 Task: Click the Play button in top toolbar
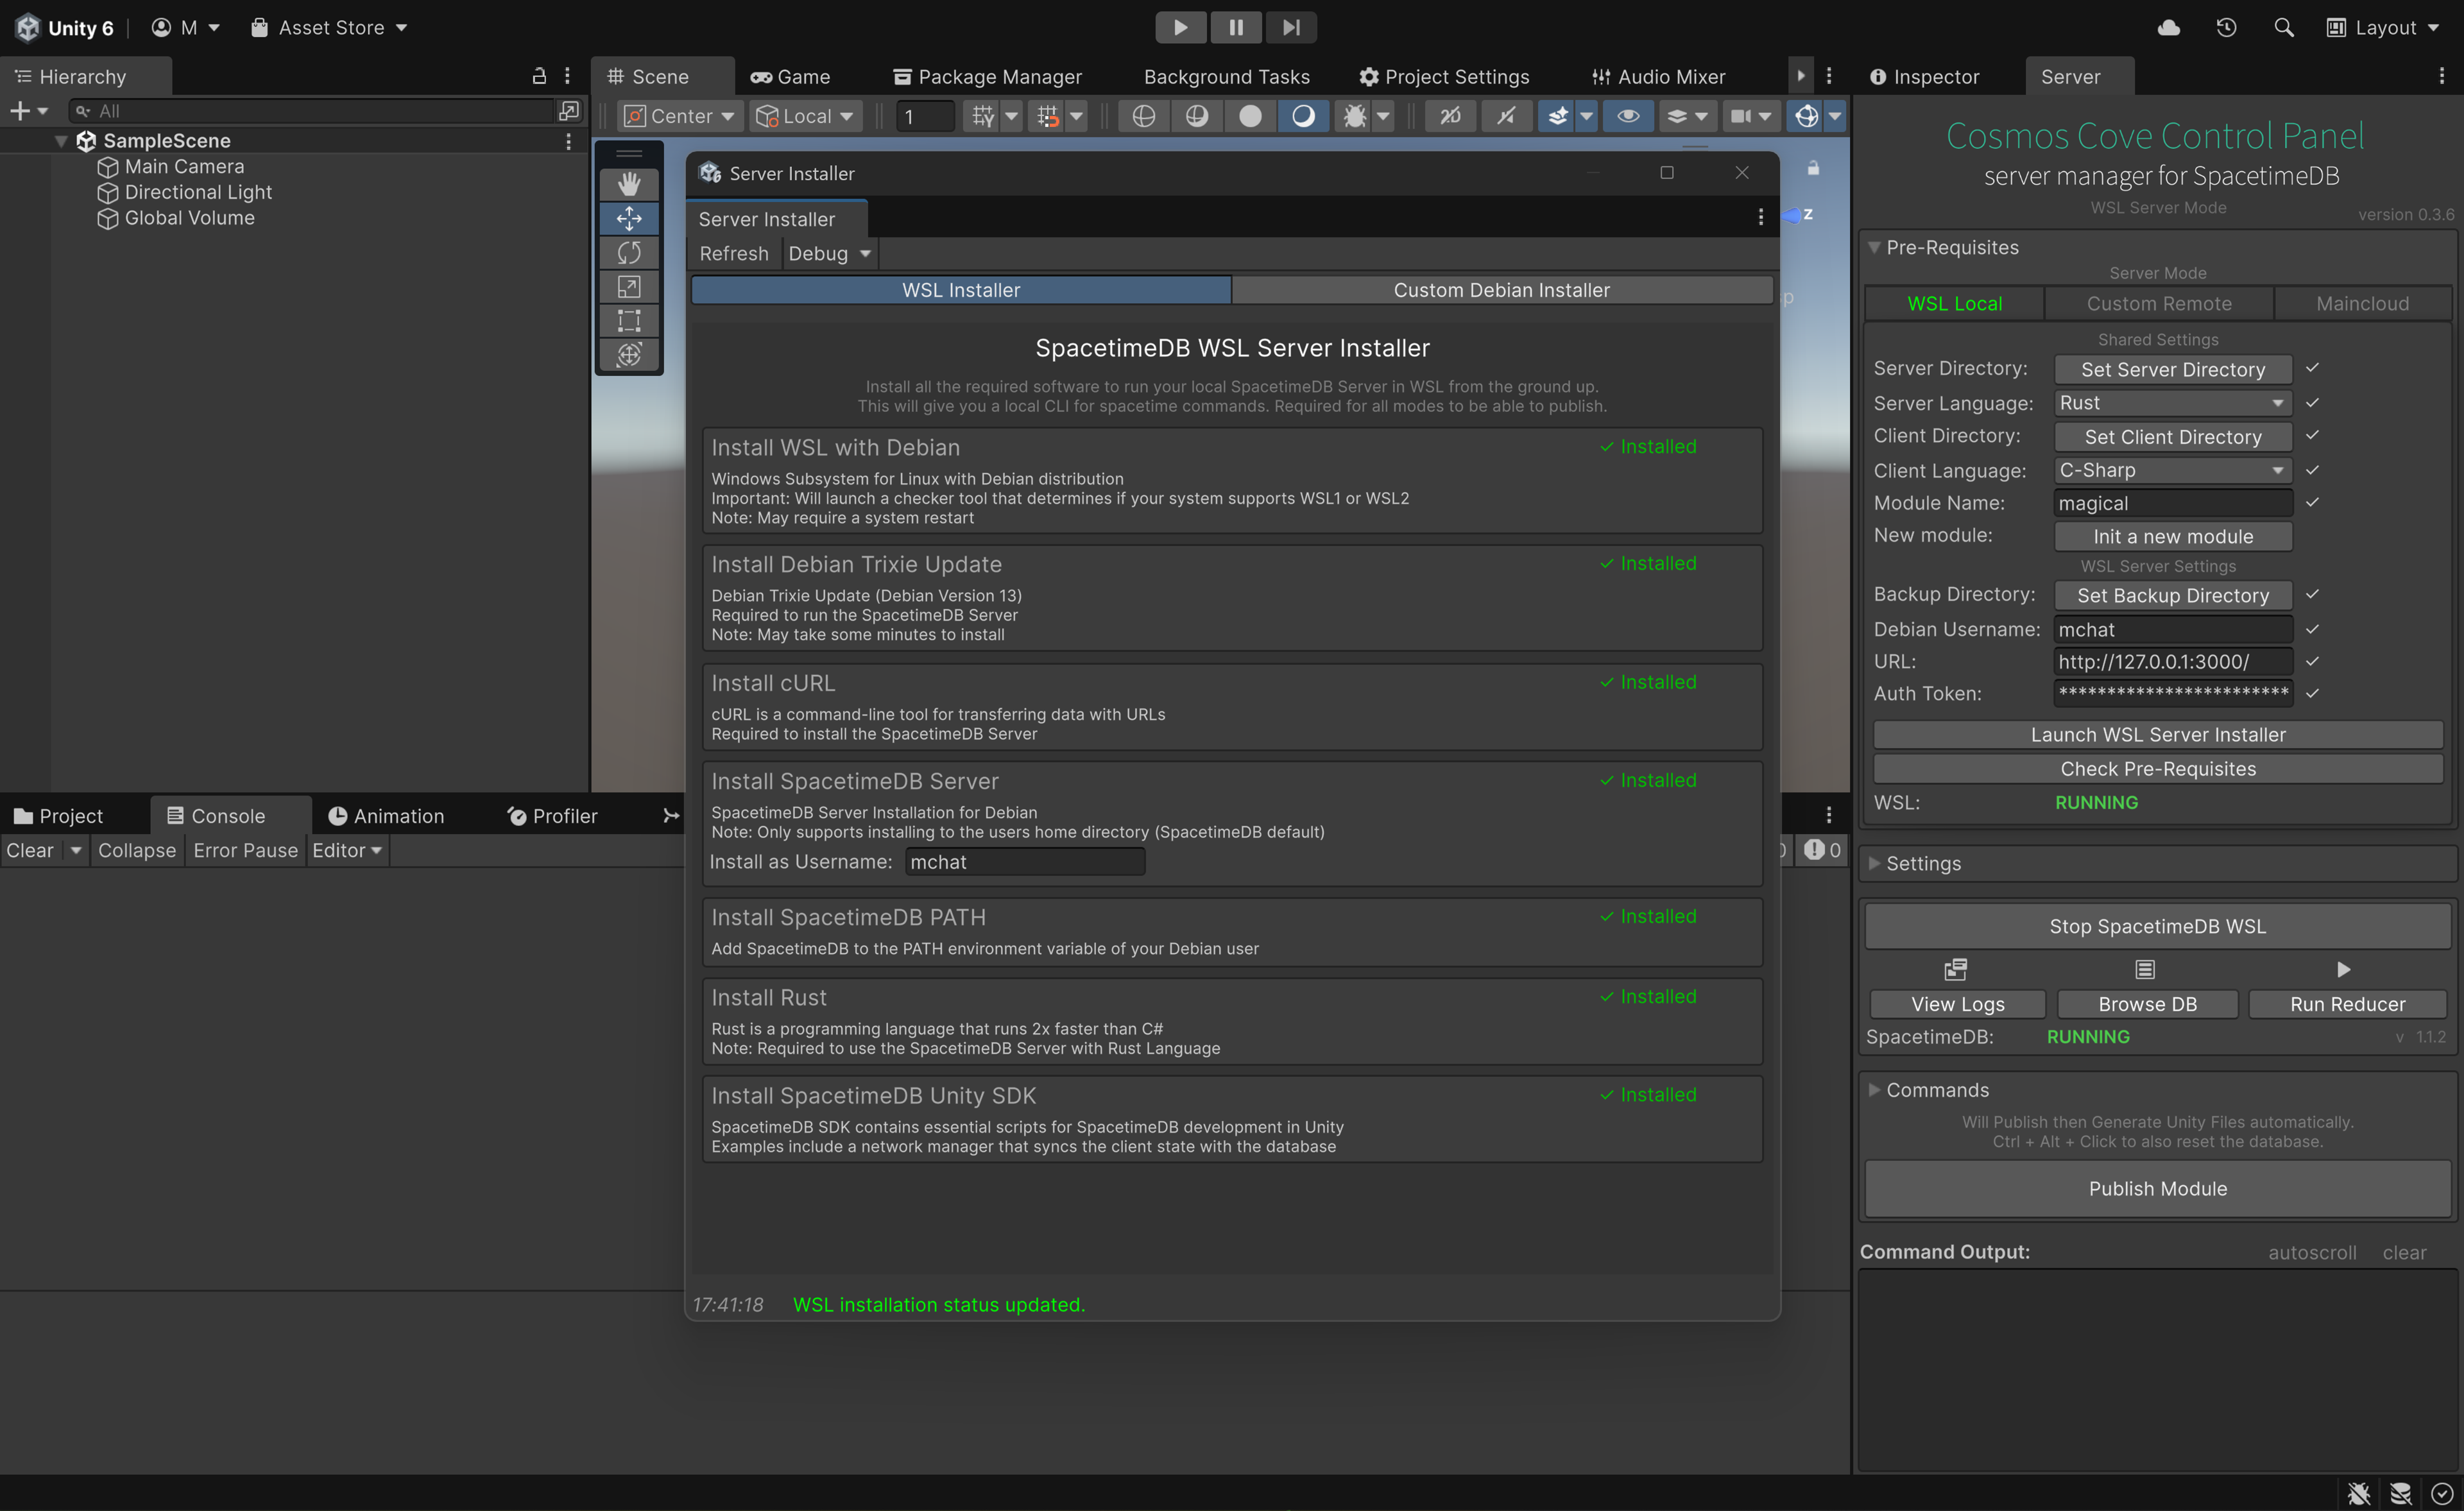pos(1180,27)
